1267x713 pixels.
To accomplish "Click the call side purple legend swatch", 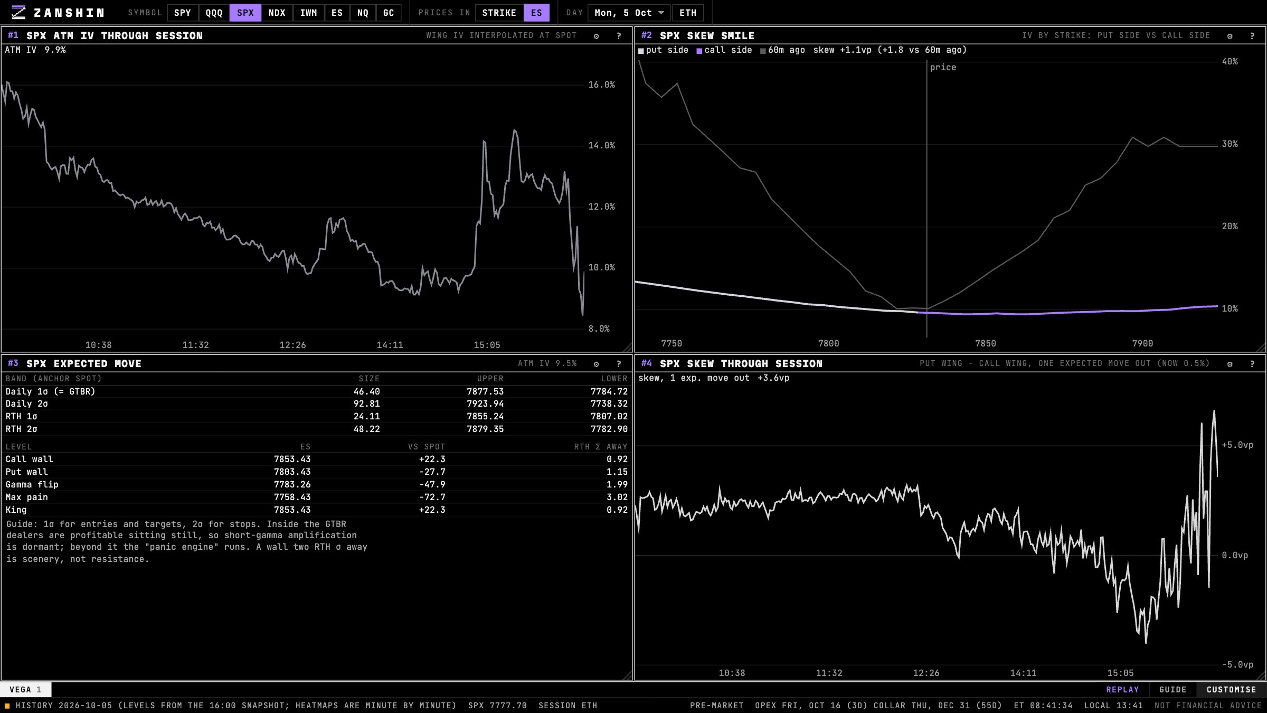I will point(699,51).
